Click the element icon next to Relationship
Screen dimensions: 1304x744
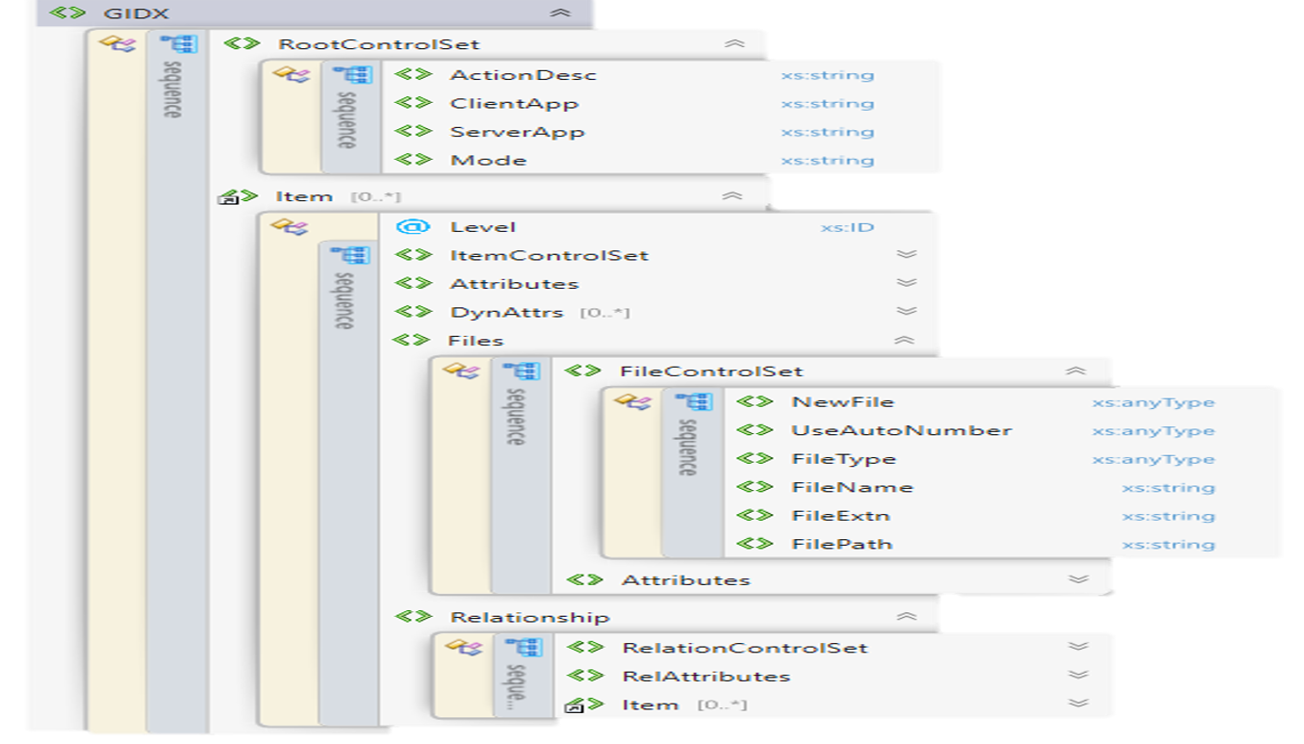click(x=413, y=617)
